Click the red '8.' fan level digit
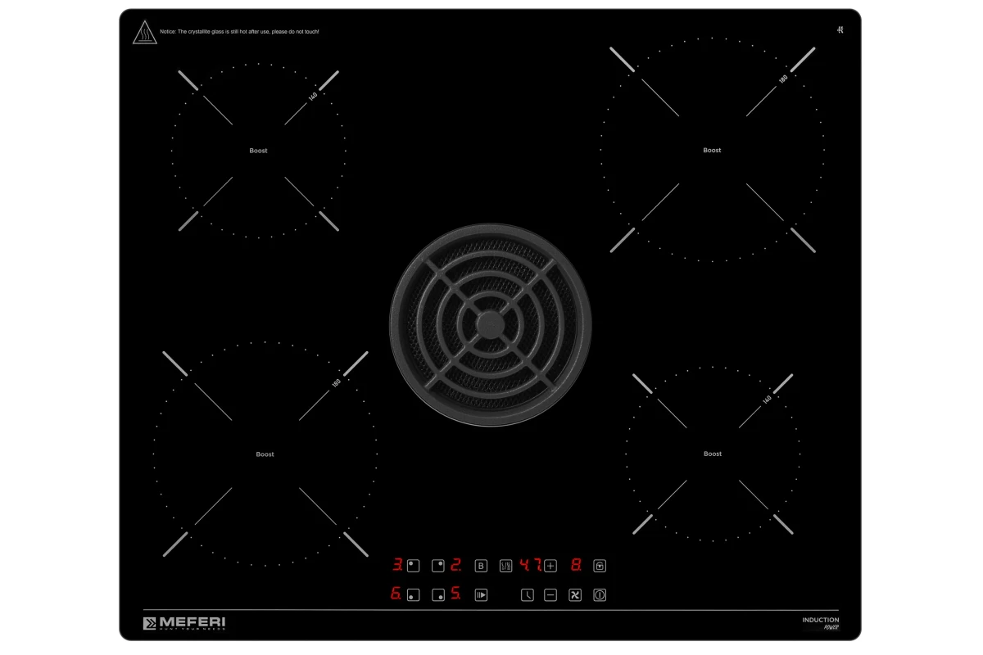Viewport: 983px width, 655px height. [x=577, y=565]
